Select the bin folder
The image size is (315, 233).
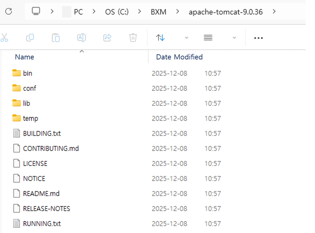click(x=27, y=73)
